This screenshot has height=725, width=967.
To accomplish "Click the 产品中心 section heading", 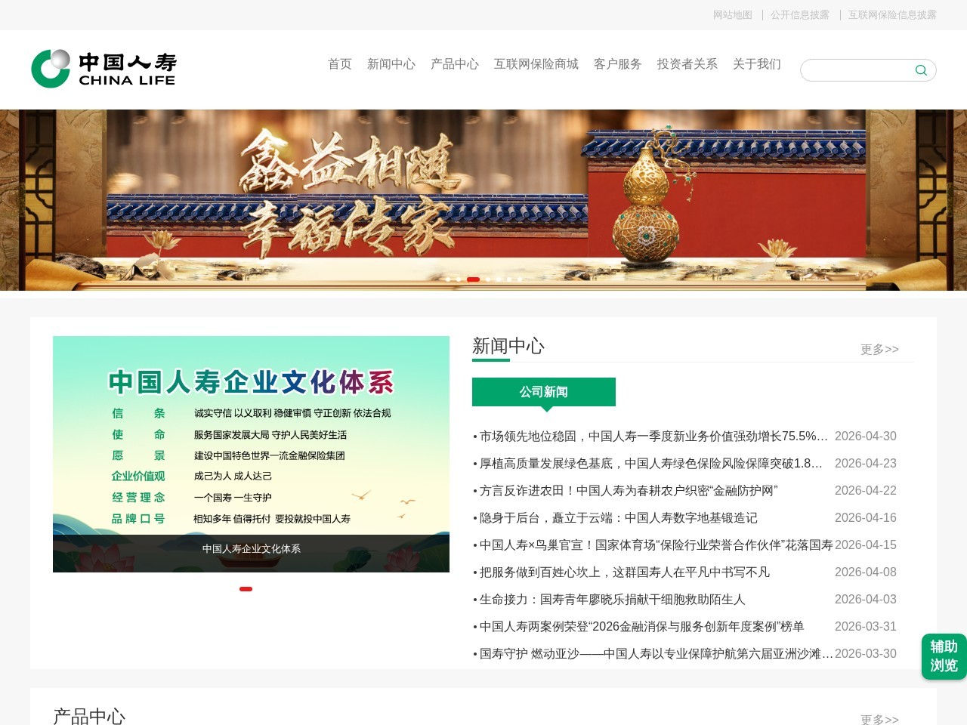I will pos(89,716).
